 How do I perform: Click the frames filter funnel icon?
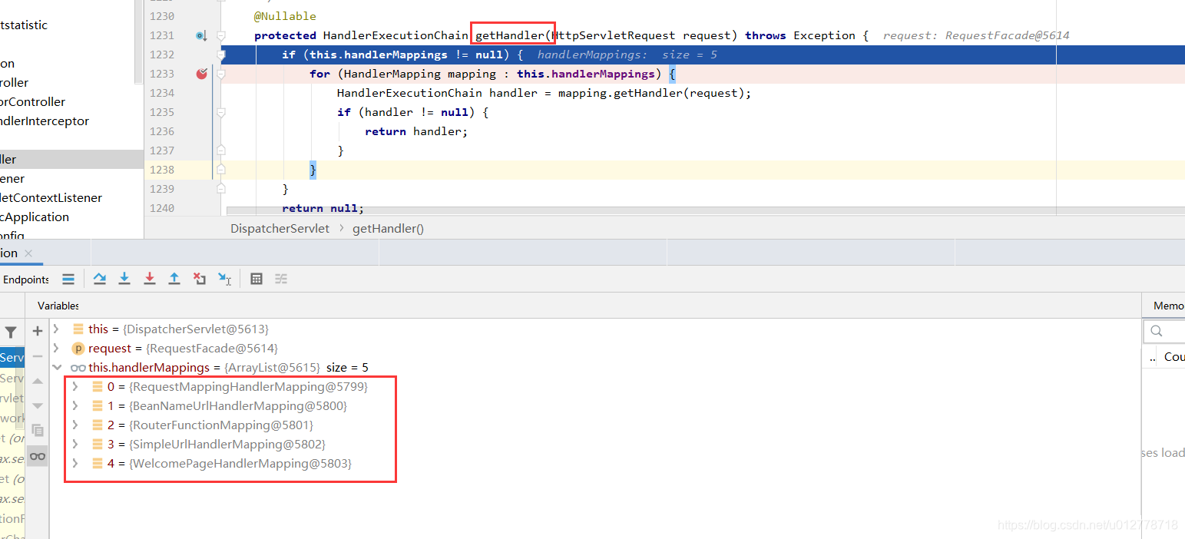tap(11, 332)
